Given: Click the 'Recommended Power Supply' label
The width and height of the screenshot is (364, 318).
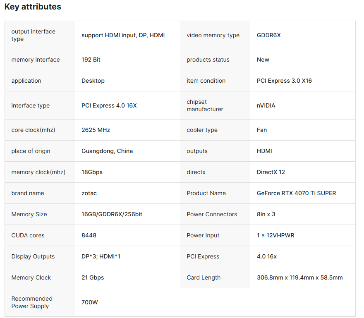Looking at the screenshot, I should [32, 302].
